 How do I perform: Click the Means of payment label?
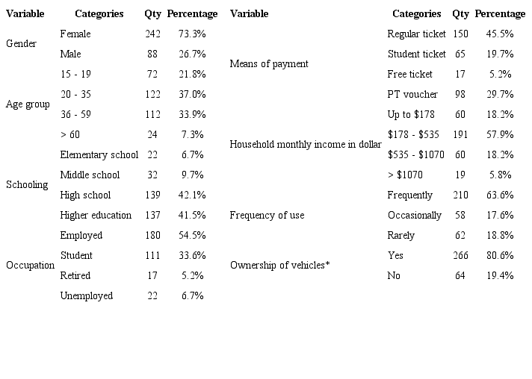click(269, 64)
